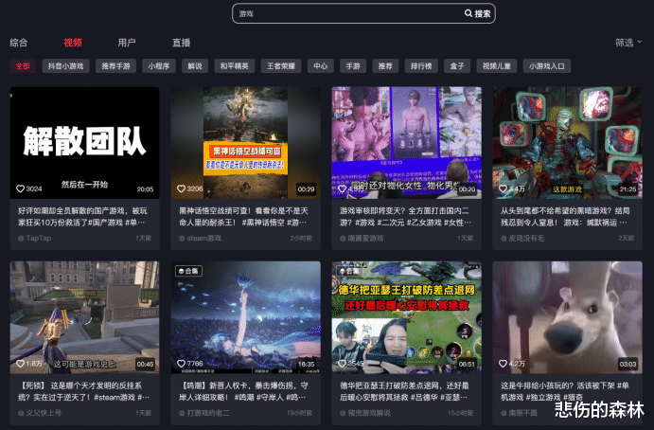Click the 合集 badge on 鸣潮 video
Image resolution: width=654 pixels, height=430 pixels.
tap(188, 271)
